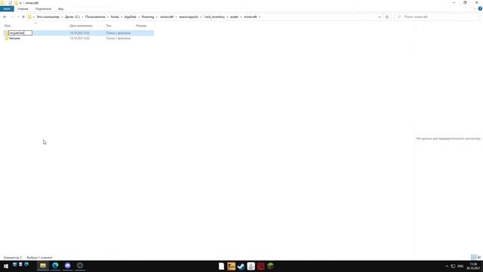Image resolution: width=483 pixels, height=272 pixels.
Task: Open the Файл ribbon tab
Action: (x=7, y=9)
